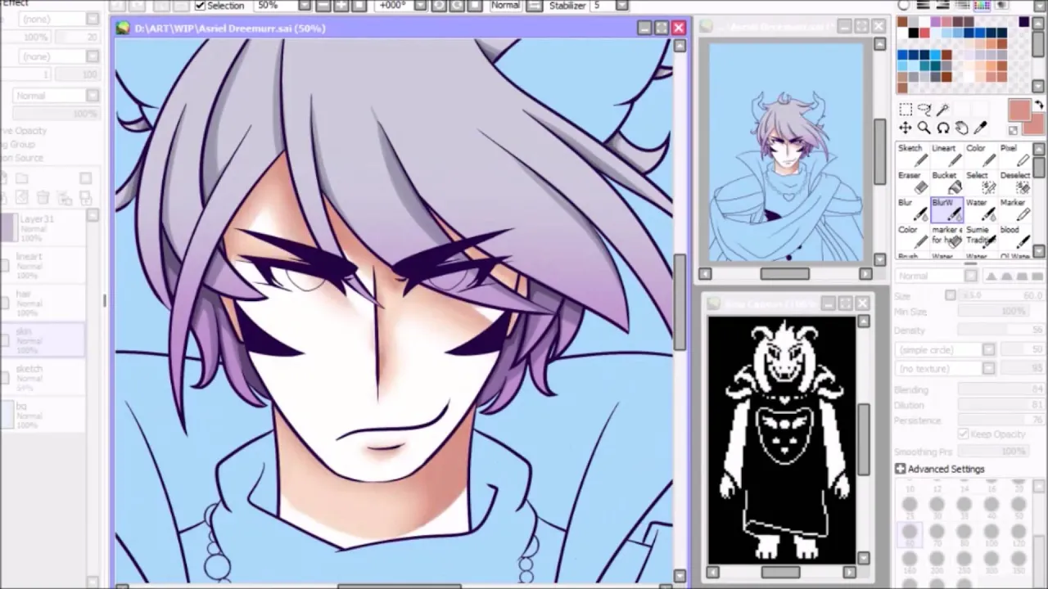1048x589 pixels.
Task: Select the hand pan tool
Action: coord(962,128)
